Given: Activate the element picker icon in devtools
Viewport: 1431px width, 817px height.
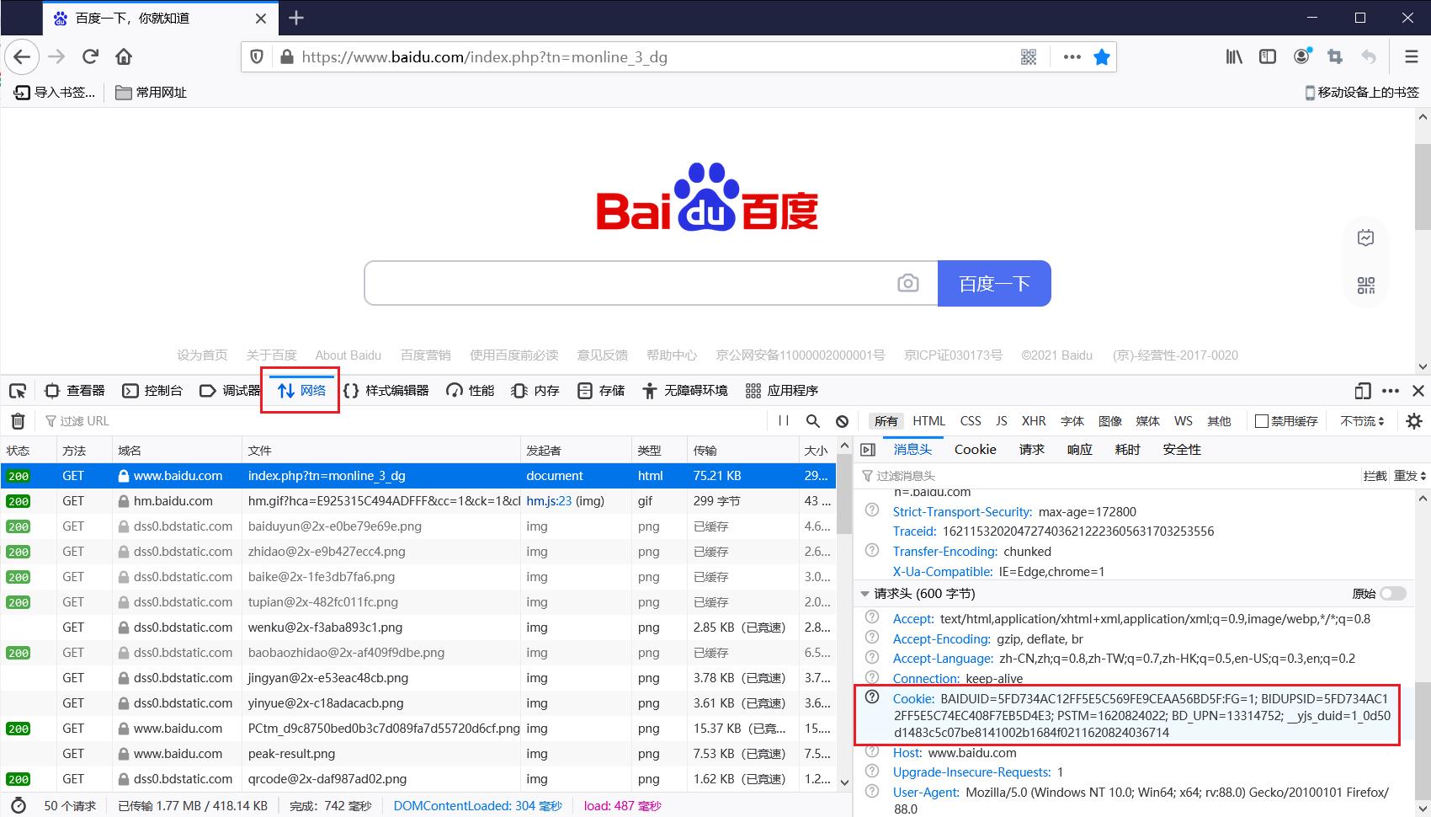Looking at the screenshot, I should 18,391.
